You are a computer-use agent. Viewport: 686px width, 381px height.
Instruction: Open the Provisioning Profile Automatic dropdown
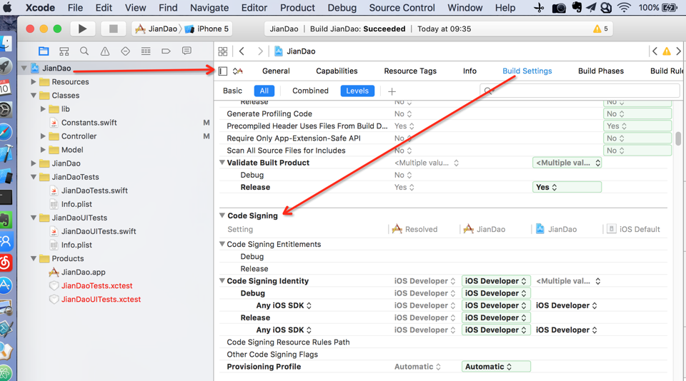click(x=496, y=367)
